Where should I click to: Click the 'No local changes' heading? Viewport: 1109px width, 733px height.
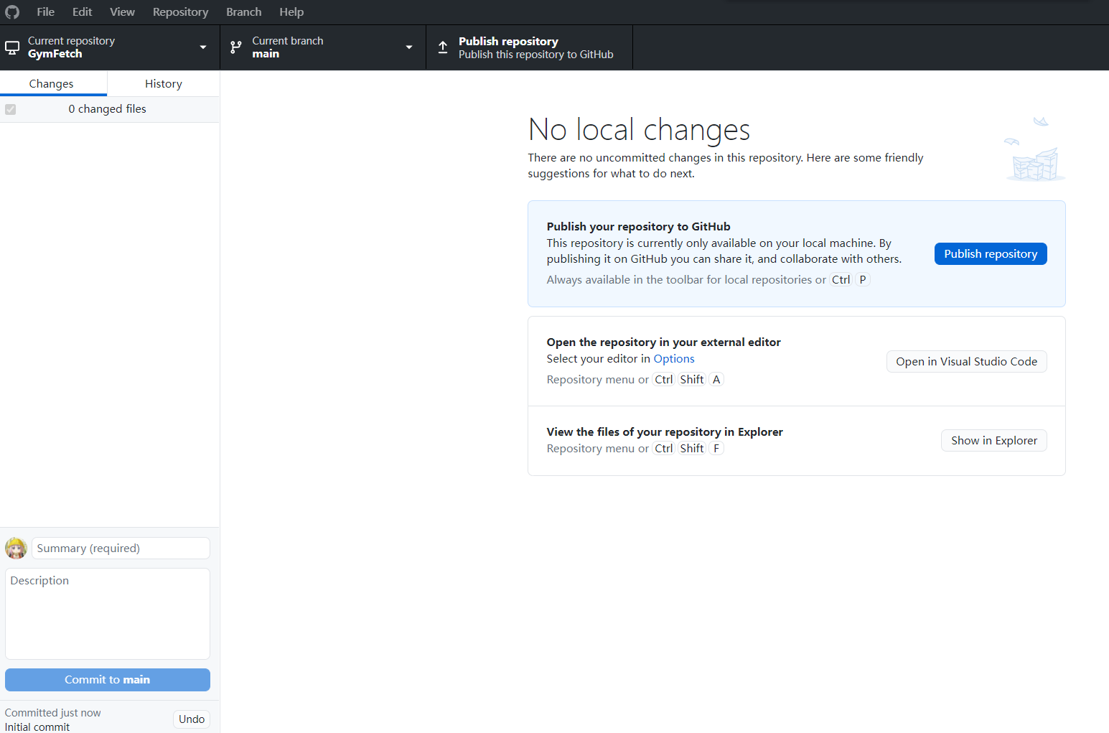click(x=639, y=130)
